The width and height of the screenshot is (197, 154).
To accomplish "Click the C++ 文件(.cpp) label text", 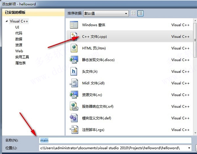I will [x=95, y=36].
